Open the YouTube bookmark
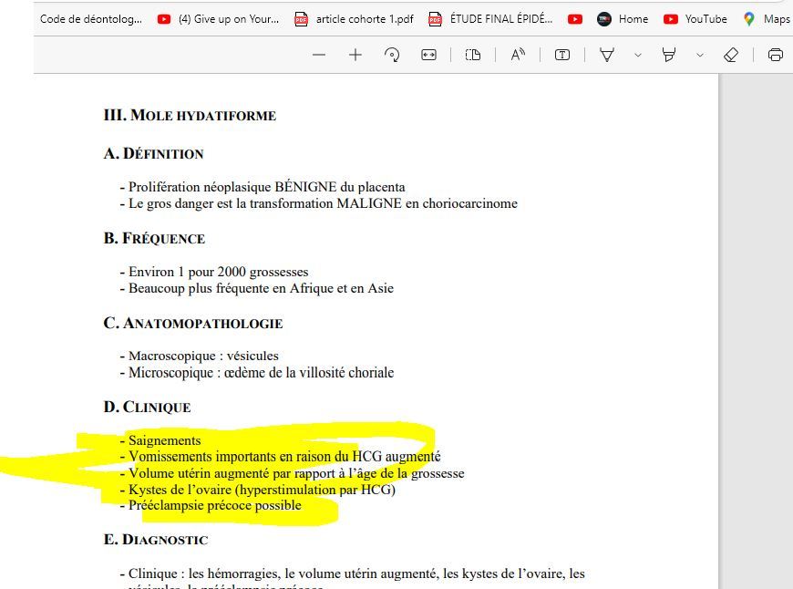 click(695, 19)
